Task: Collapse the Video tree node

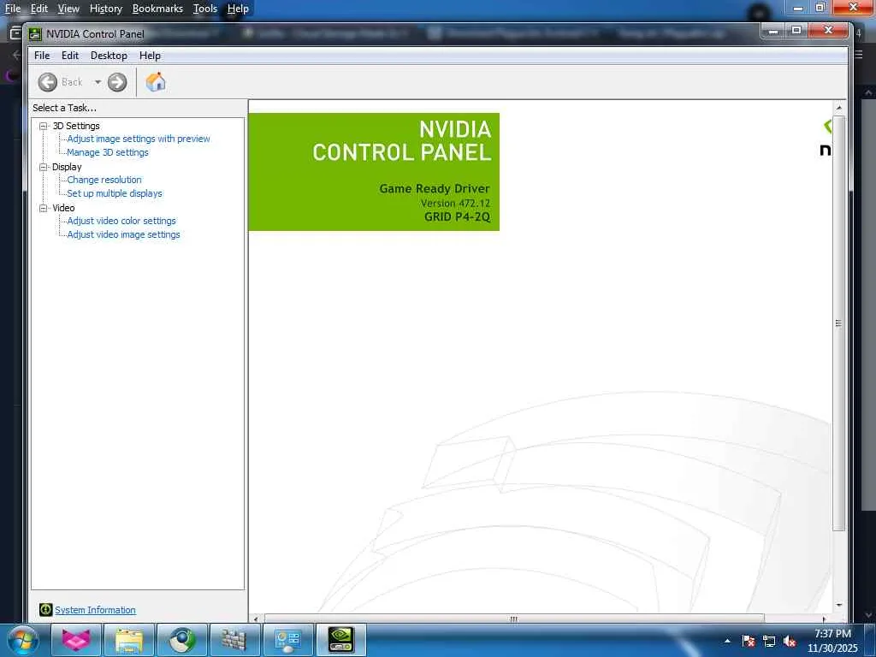Action: 43,208
